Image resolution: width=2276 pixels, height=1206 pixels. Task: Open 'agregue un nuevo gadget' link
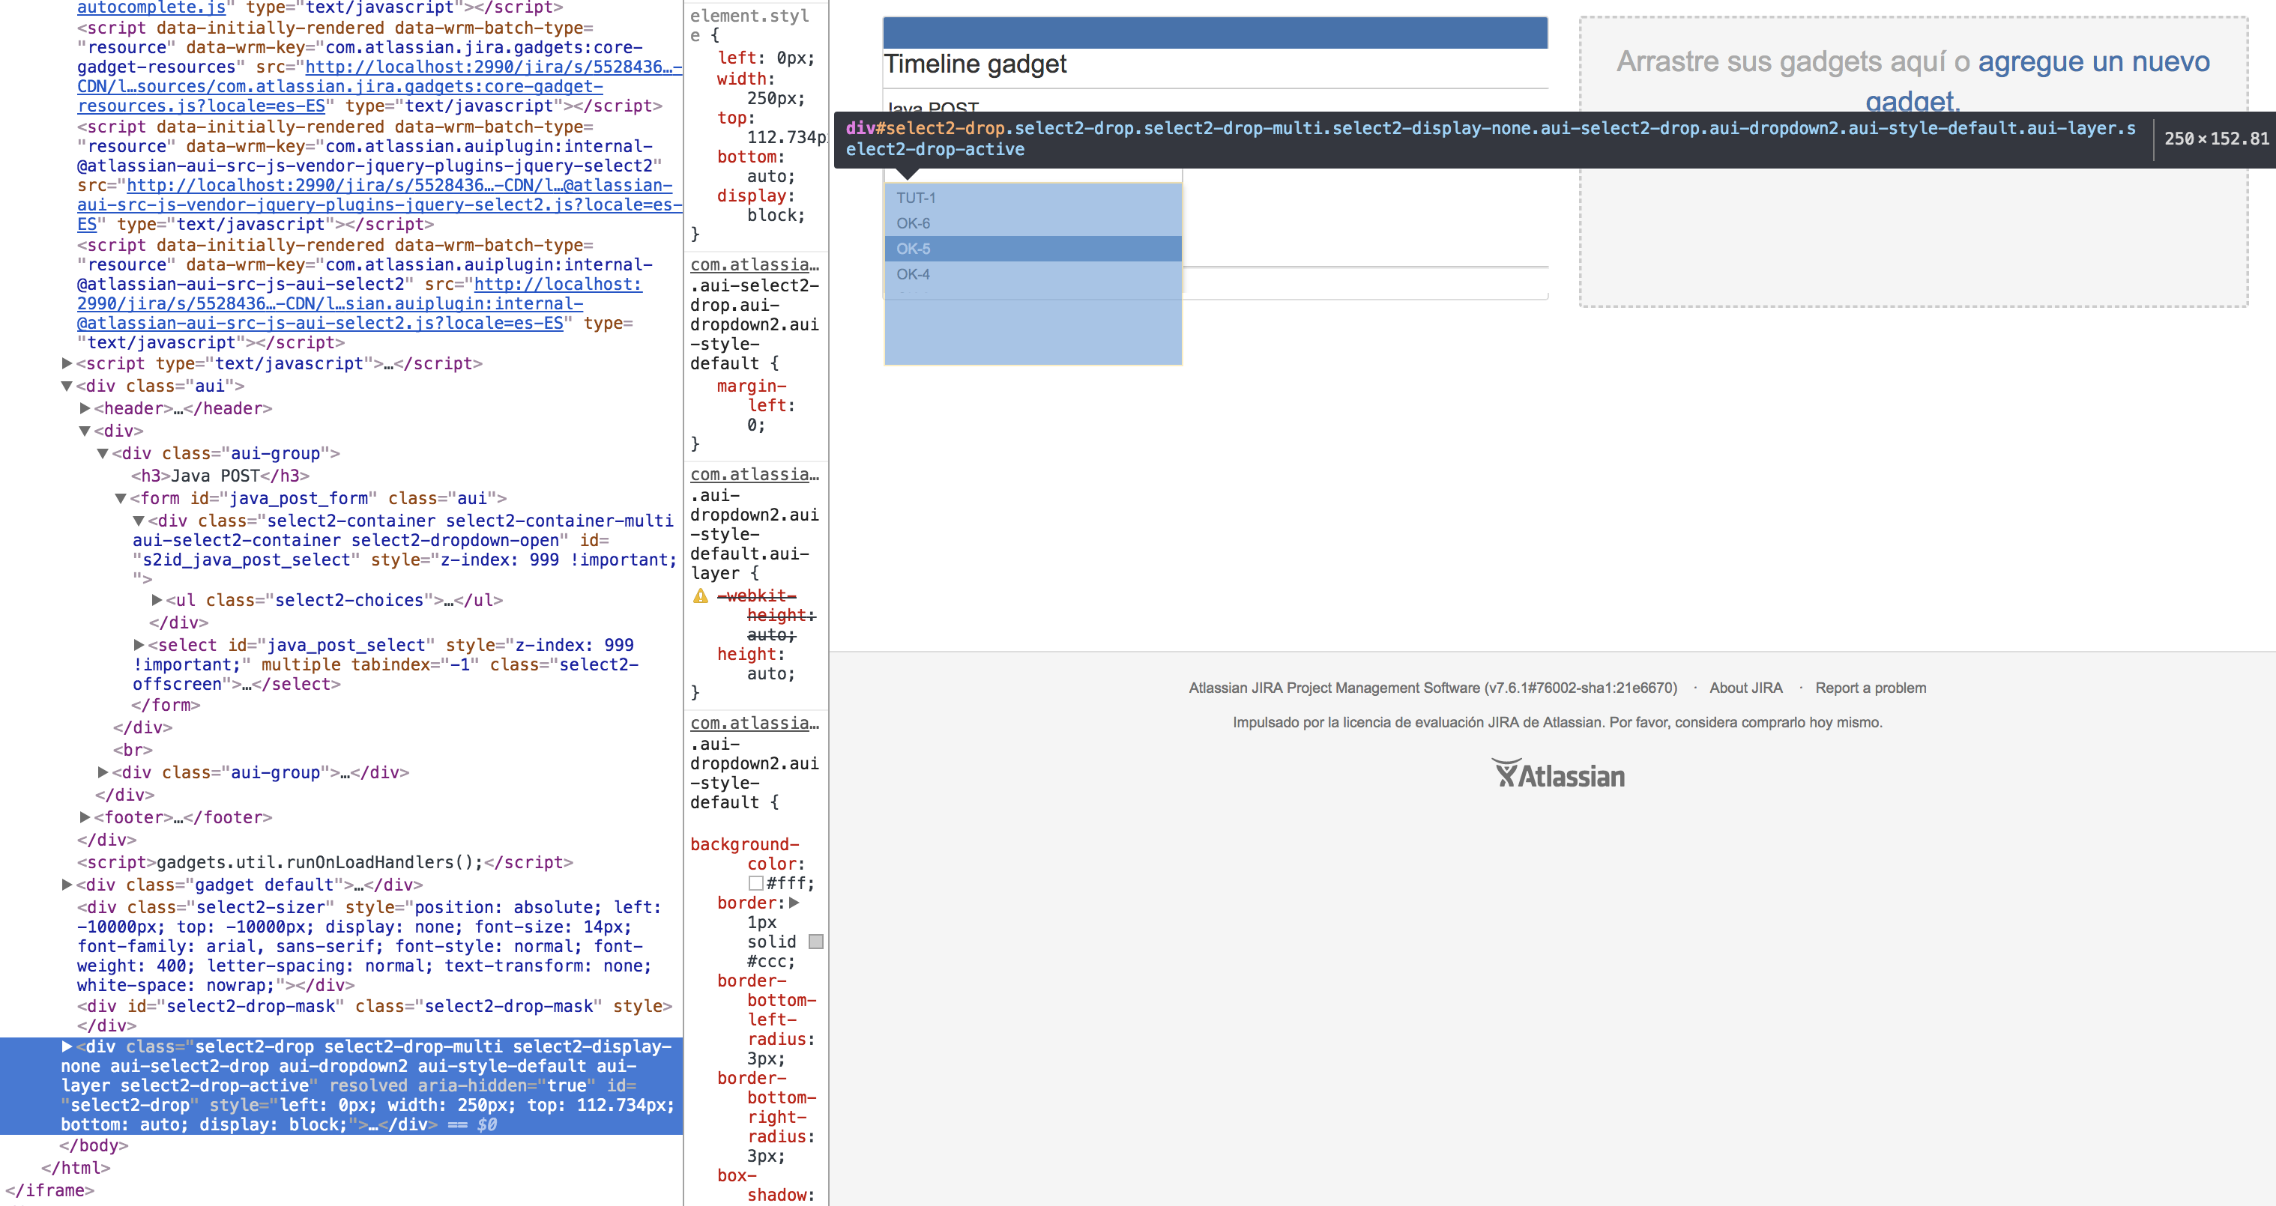[x=2092, y=62]
